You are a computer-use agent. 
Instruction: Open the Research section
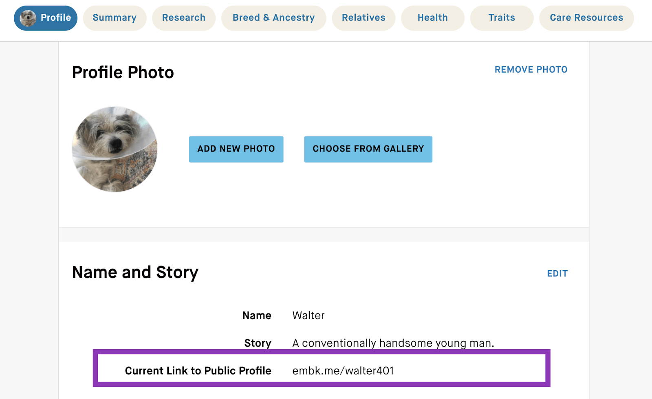coord(184,18)
